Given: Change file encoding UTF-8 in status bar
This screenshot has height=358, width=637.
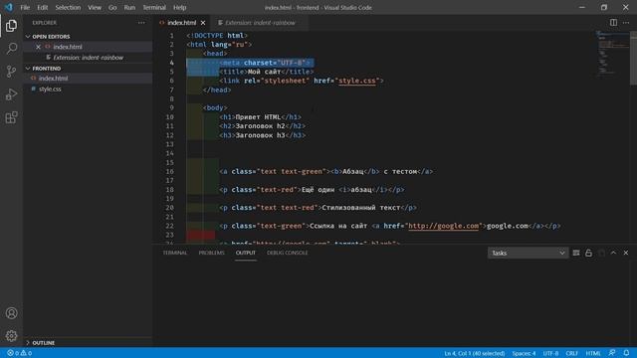Looking at the screenshot, I should click(550, 353).
